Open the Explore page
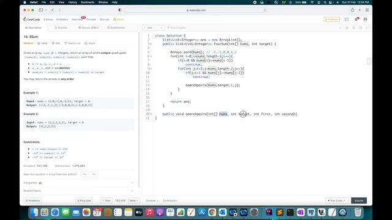Screen dimensions: 392x220 click(48, 19)
